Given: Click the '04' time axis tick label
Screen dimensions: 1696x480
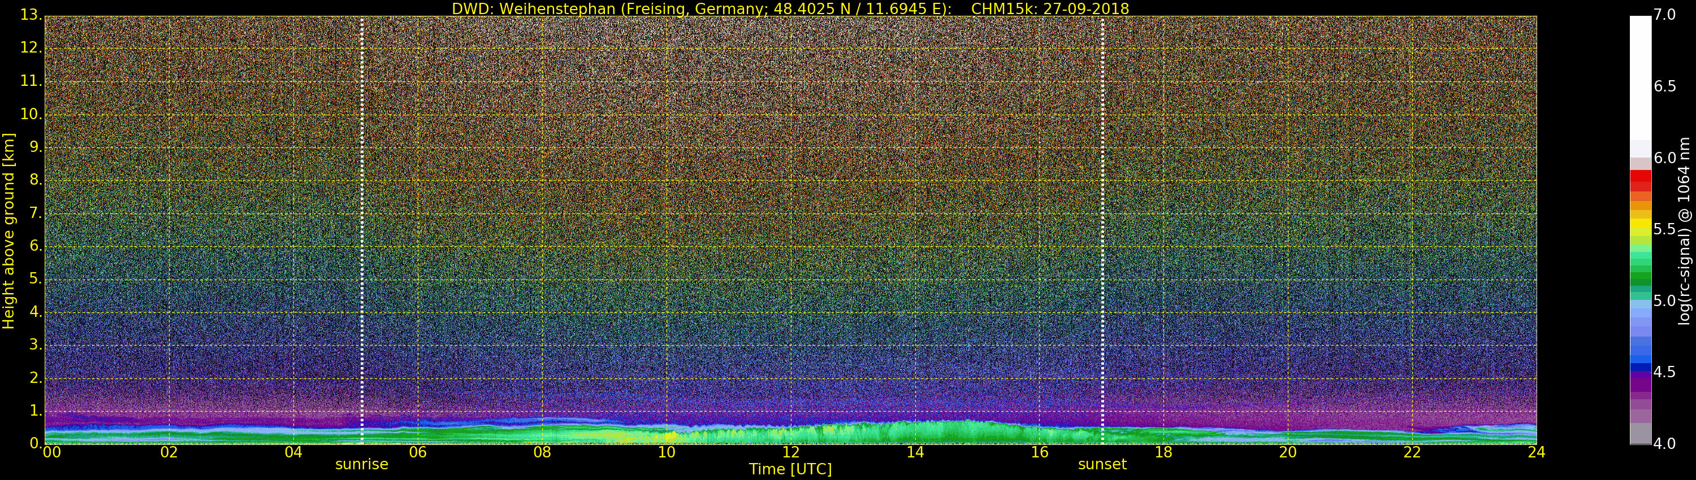Looking at the screenshot, I should coord(293,452).
